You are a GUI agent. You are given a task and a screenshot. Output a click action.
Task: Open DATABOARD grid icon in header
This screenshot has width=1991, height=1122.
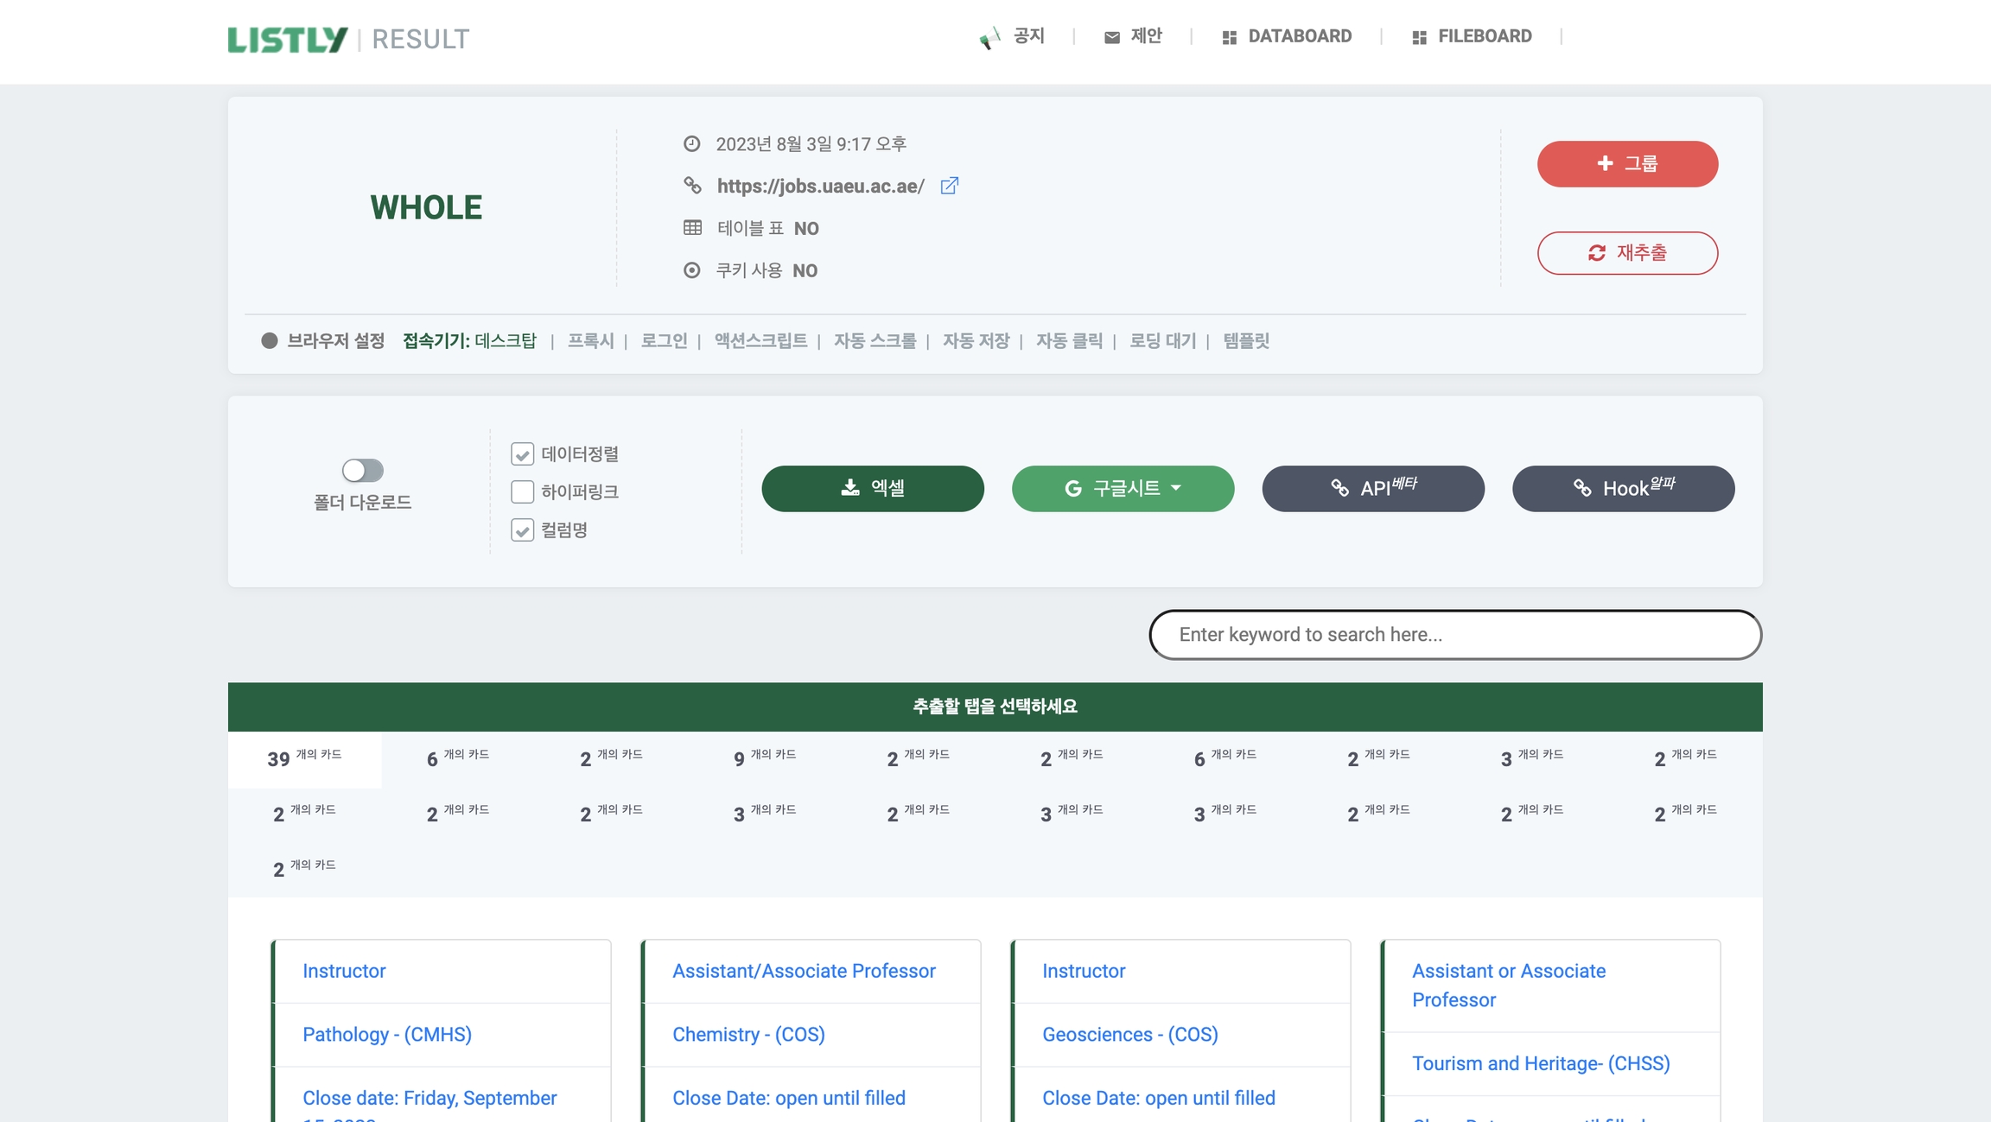tap(1229, 37)
